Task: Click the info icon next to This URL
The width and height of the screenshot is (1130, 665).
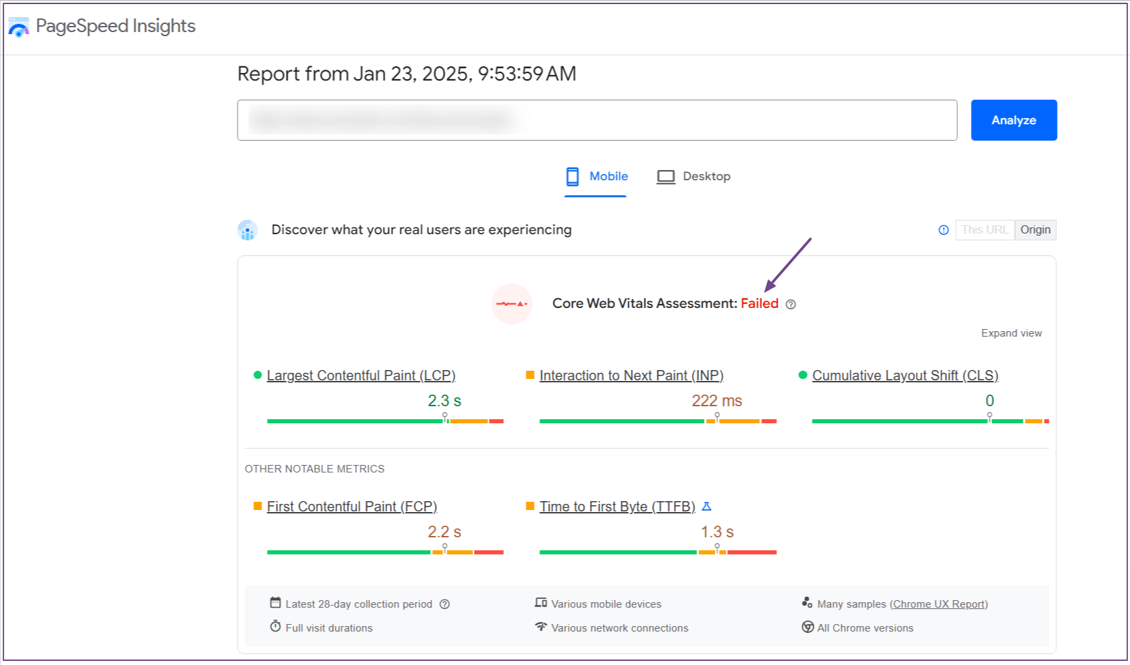Action: [x=944, y=230]
